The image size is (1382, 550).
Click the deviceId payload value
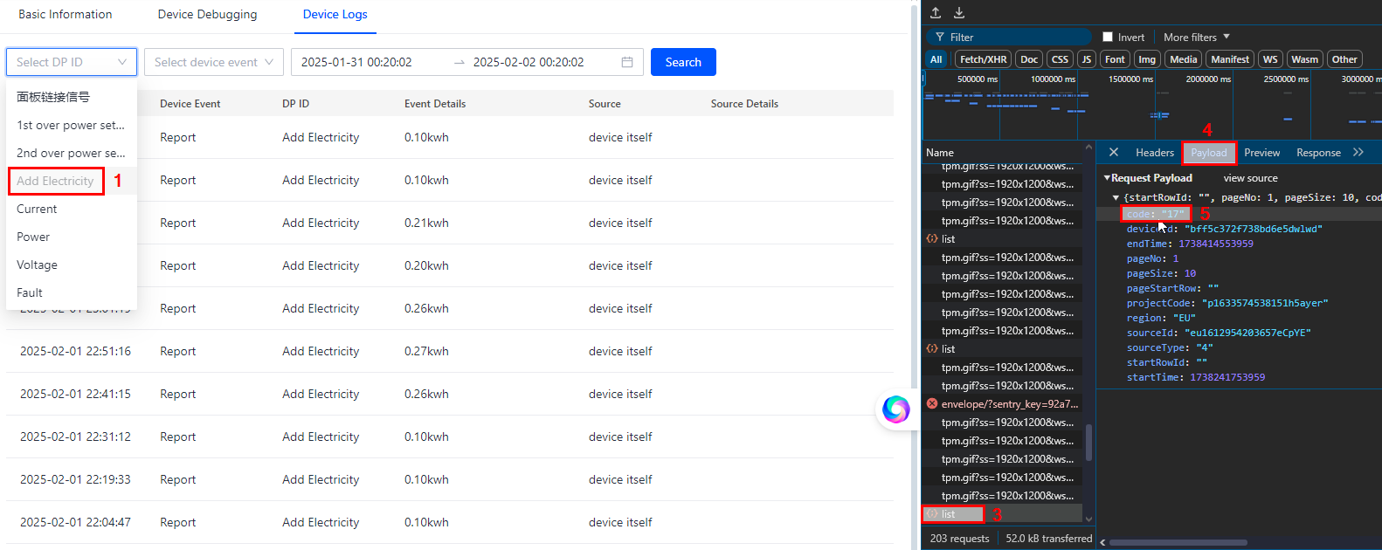(x=1254, y=229)
